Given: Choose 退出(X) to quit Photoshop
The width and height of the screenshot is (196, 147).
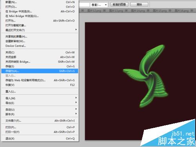Looking at the screenshot, I should point(40,138).
